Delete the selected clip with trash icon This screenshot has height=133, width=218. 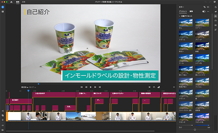point(3,120)
